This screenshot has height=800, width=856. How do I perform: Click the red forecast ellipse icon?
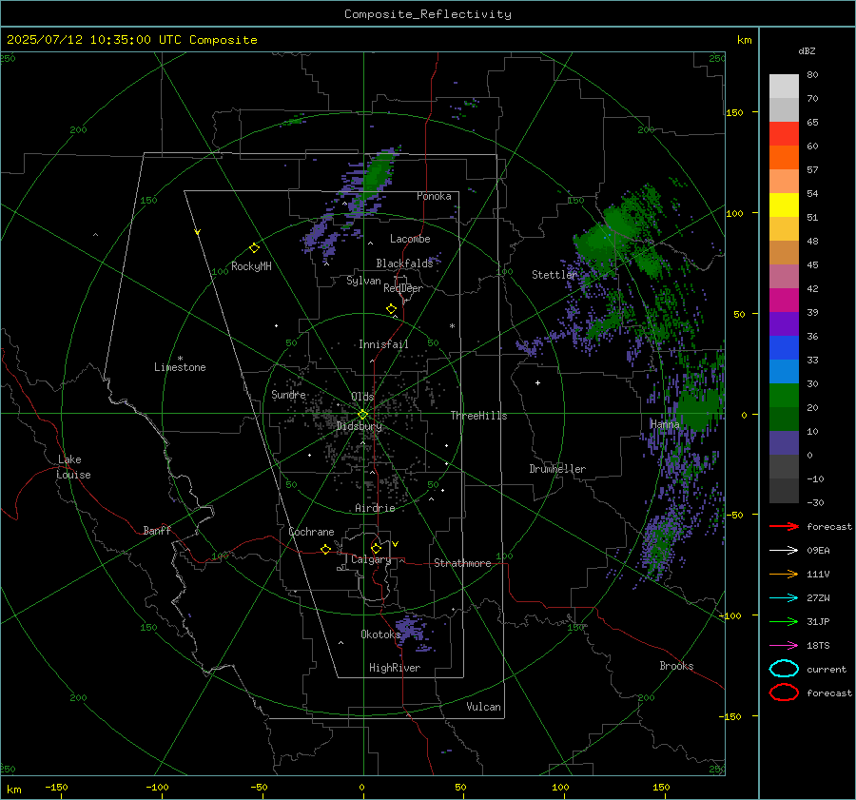coord(784,693)
